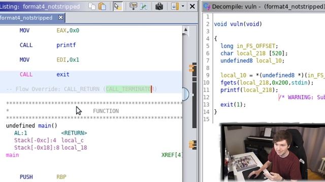Click the 'XREF[4]' reference
The height and width of the screenshot is (182, 325).
tap(172, 155)
